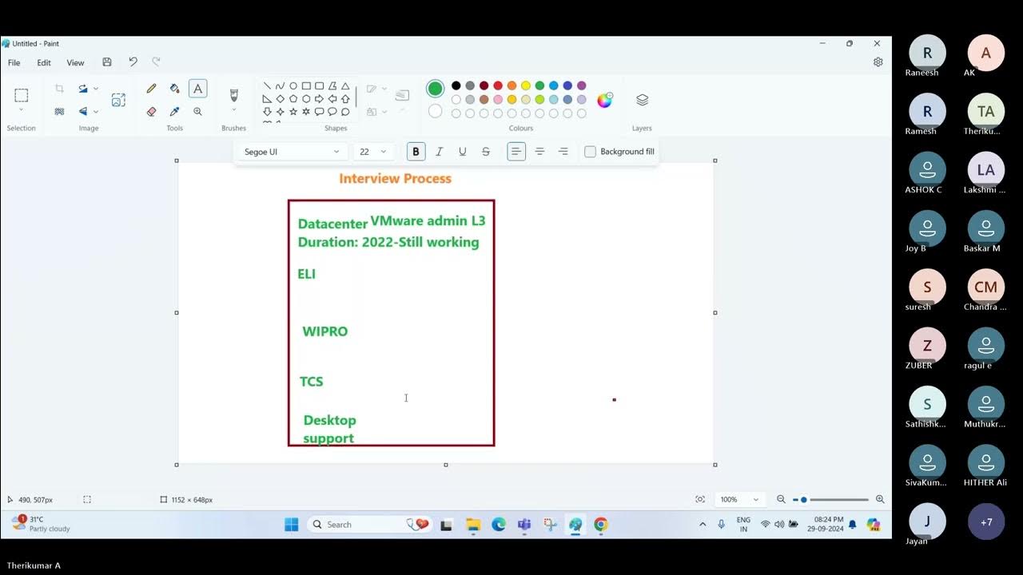1023x575 pixels.
Task: Select the diagonal line shape
Action: click(x=267, y=85)
